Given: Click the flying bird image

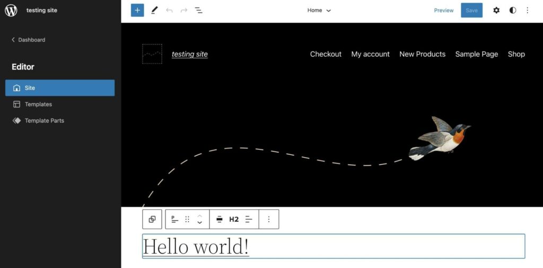Looking at the screenshot, I should pyautogui.click(x=440, y=139).
